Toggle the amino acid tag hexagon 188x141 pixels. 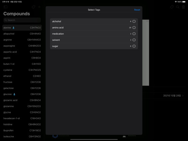(x=134, y=28)
